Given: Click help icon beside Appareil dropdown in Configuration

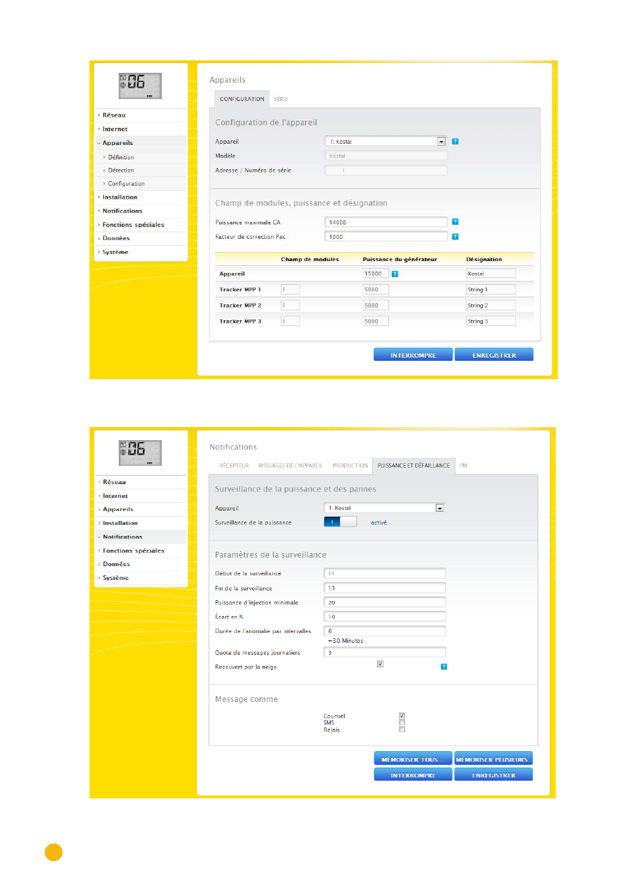Looking at the screenshot, I should [455, 142].
